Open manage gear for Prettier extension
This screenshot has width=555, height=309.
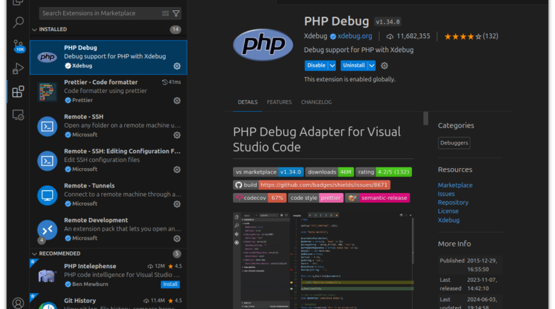pos(177,101)
